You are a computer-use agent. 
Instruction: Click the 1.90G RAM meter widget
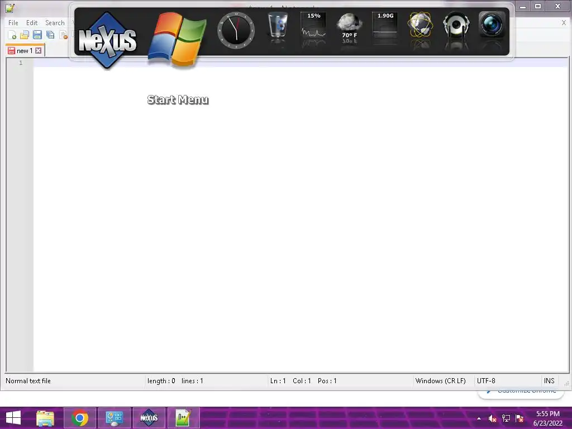pos(385,25)
